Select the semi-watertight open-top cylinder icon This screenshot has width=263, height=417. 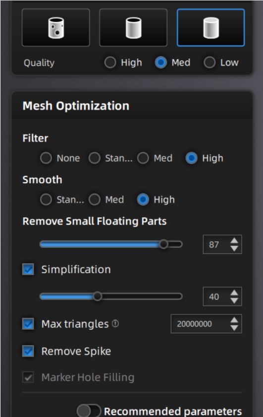(133, 28)
